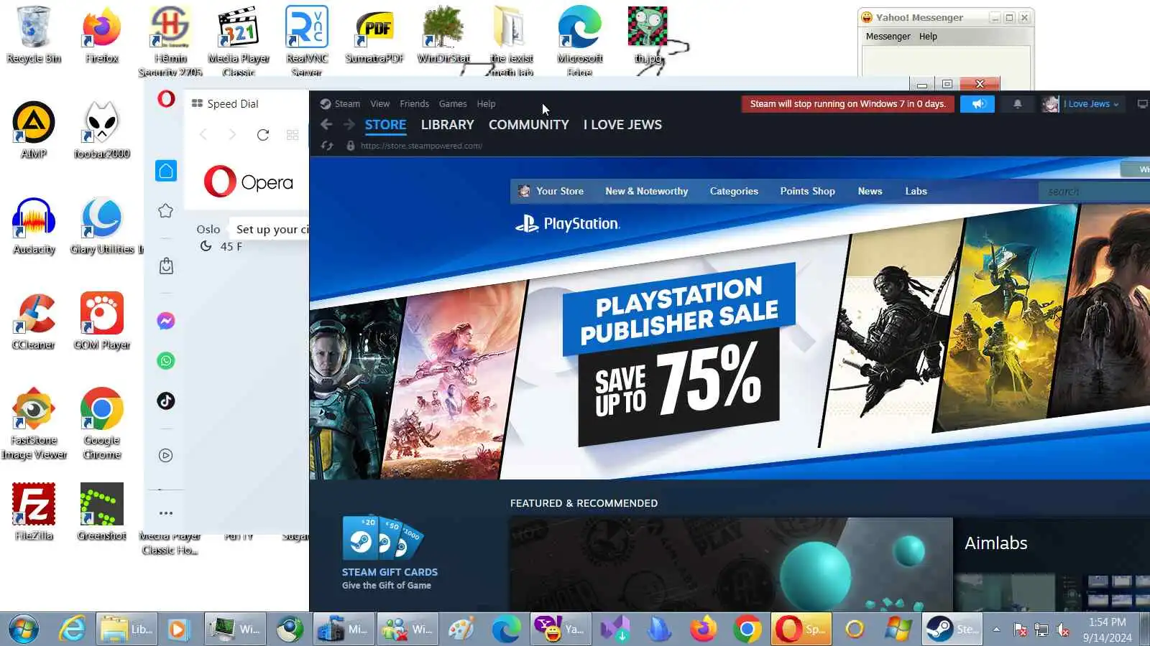Select the foobar2000 desktop shortcut
This screenshot has height=646, width=1150.
pyautogui.click(x=102, y=131)
